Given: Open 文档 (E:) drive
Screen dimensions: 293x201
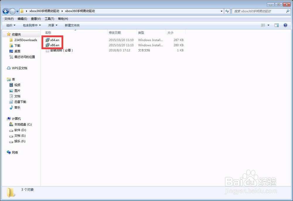Looking at the screenshot, I should click(20, 136).
